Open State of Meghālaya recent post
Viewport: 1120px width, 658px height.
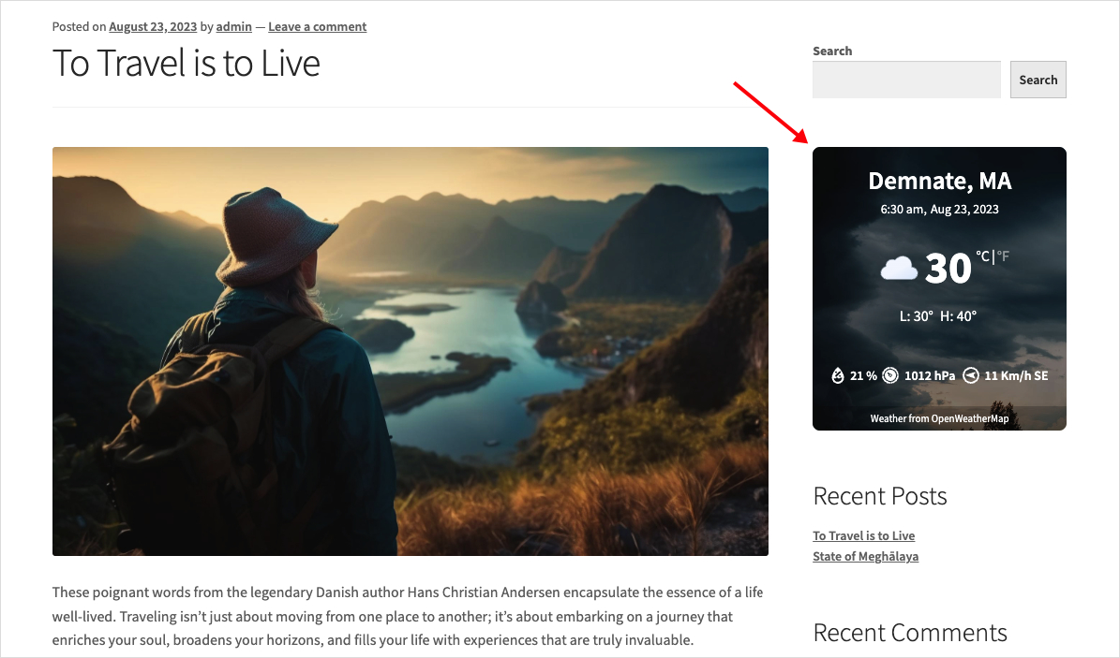coord(865,556)
